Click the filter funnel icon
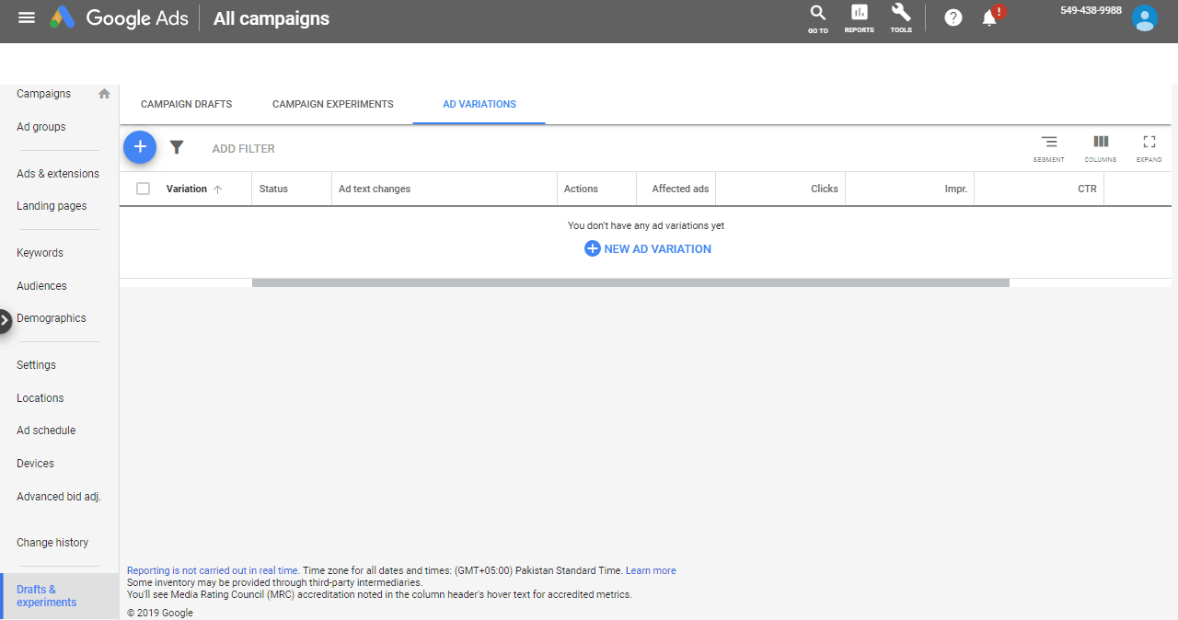 coord(177,147)
